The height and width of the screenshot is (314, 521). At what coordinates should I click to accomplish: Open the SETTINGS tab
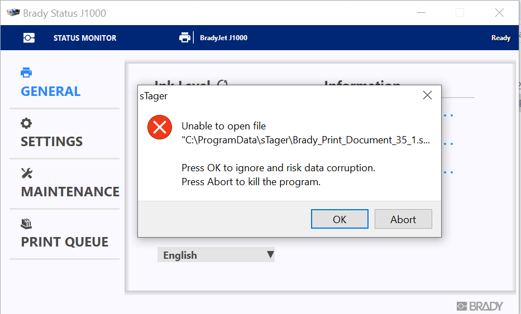[x=52, y=141]
